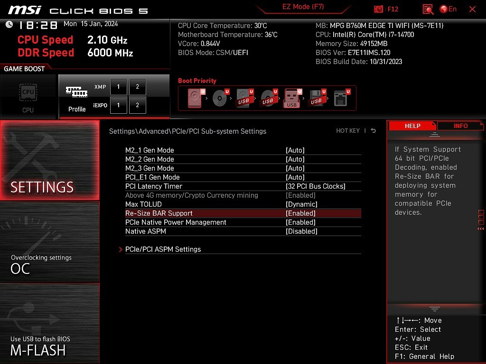Click the BIOS Ver E7E11IMS.120 text
The width and height of the screenshot is (486, 364).
click(353, 53)
